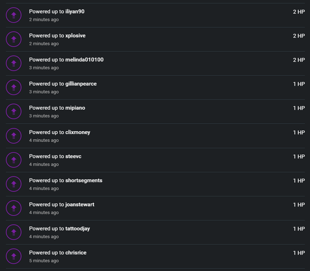The image size is (310, 271).
Task: Click the 5 minutes ago timestamp for chrisrice
Action: coord(44,261)
